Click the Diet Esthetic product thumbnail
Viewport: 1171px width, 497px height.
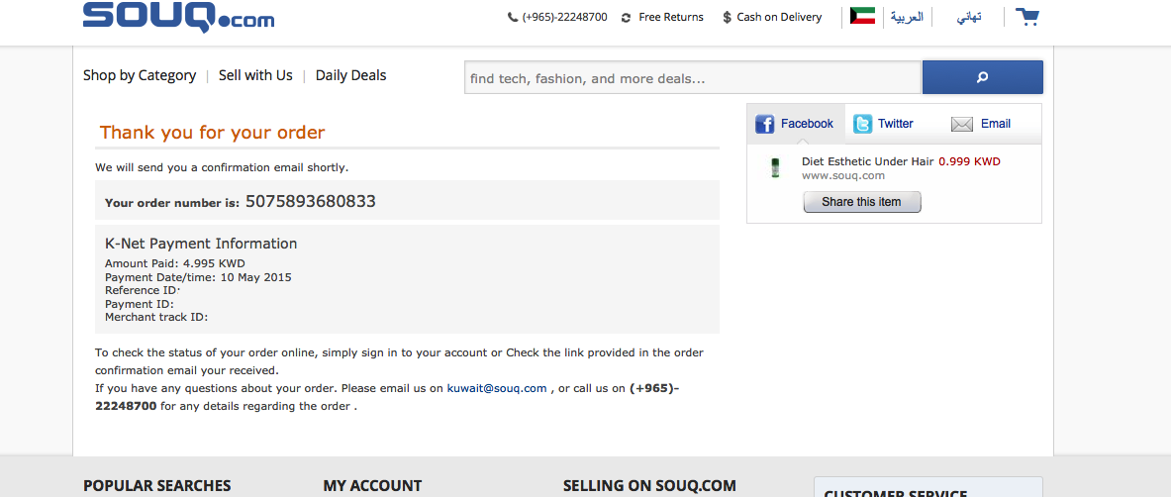coord(775,167)
